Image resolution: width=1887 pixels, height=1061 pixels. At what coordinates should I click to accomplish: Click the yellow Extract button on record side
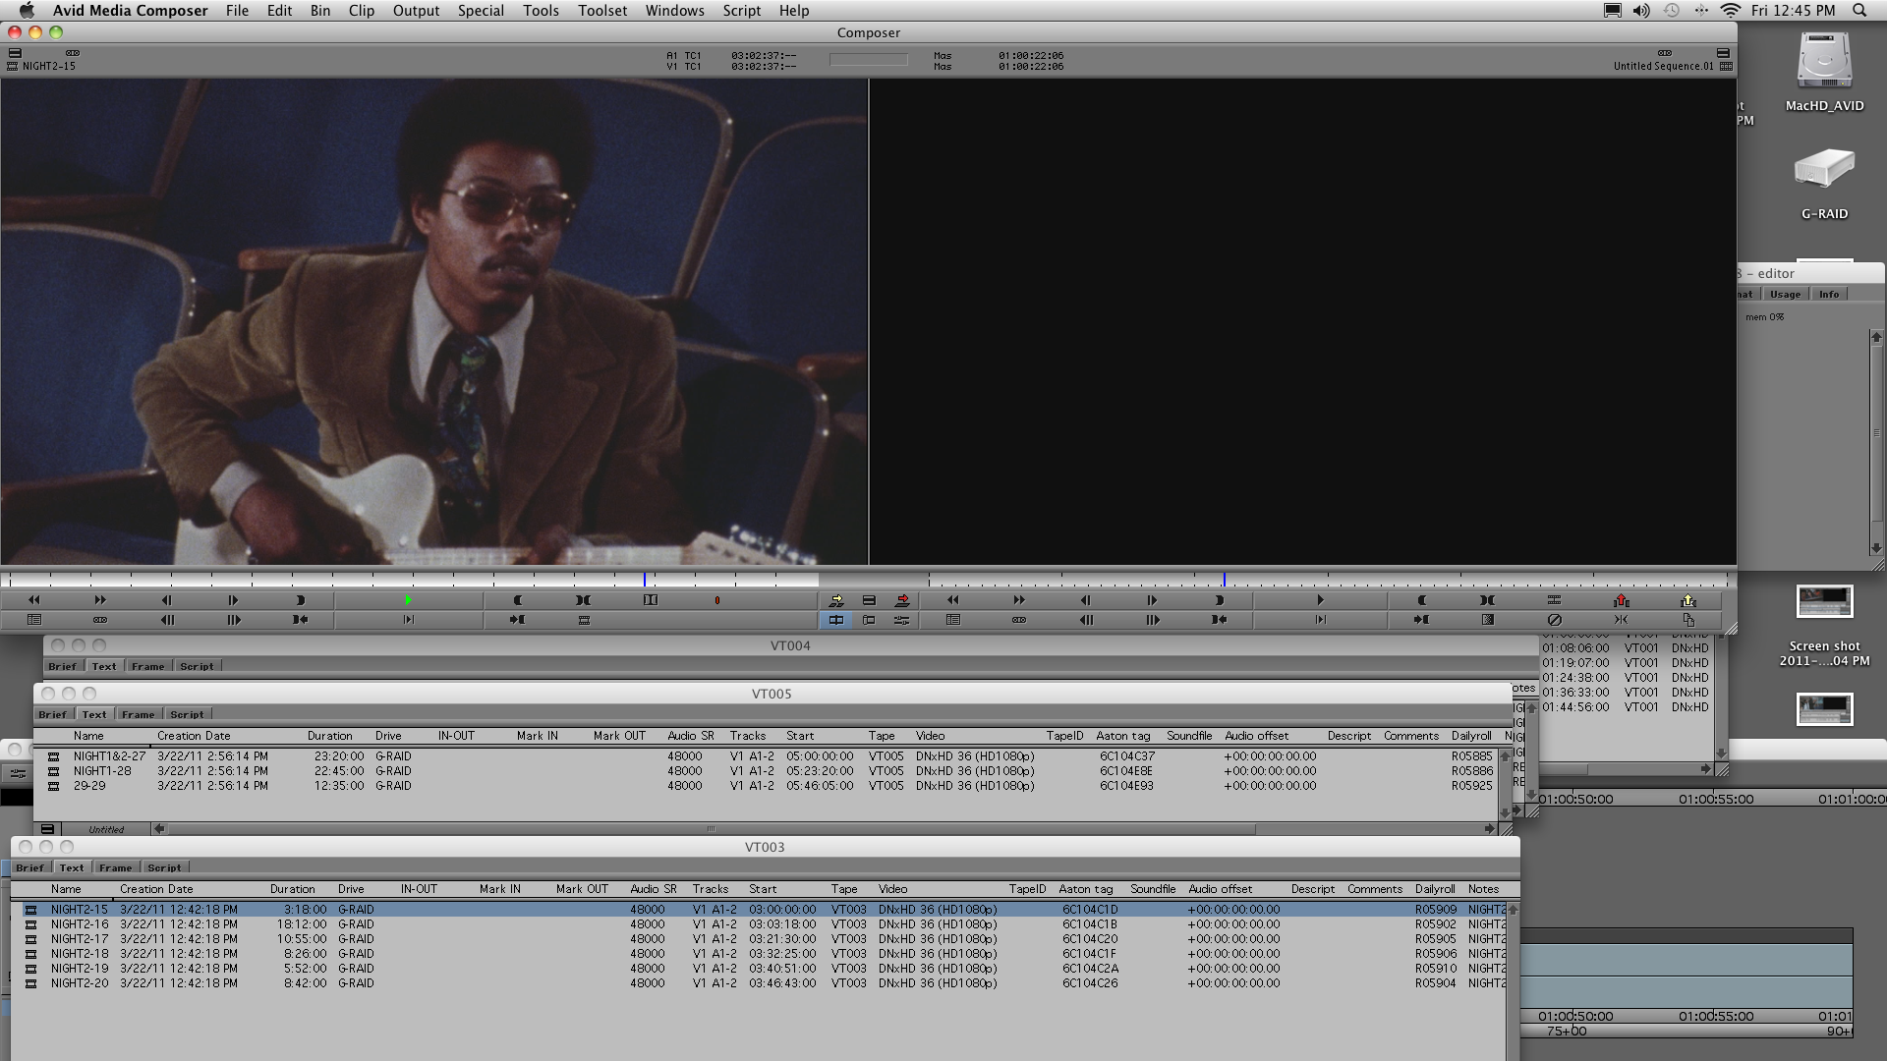pos(1687,600)
